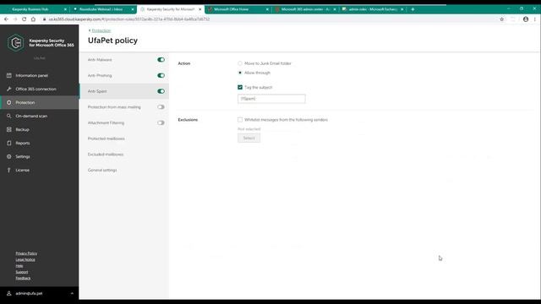Click the browser home icon
541x304 pixels.
pos(33,19)
